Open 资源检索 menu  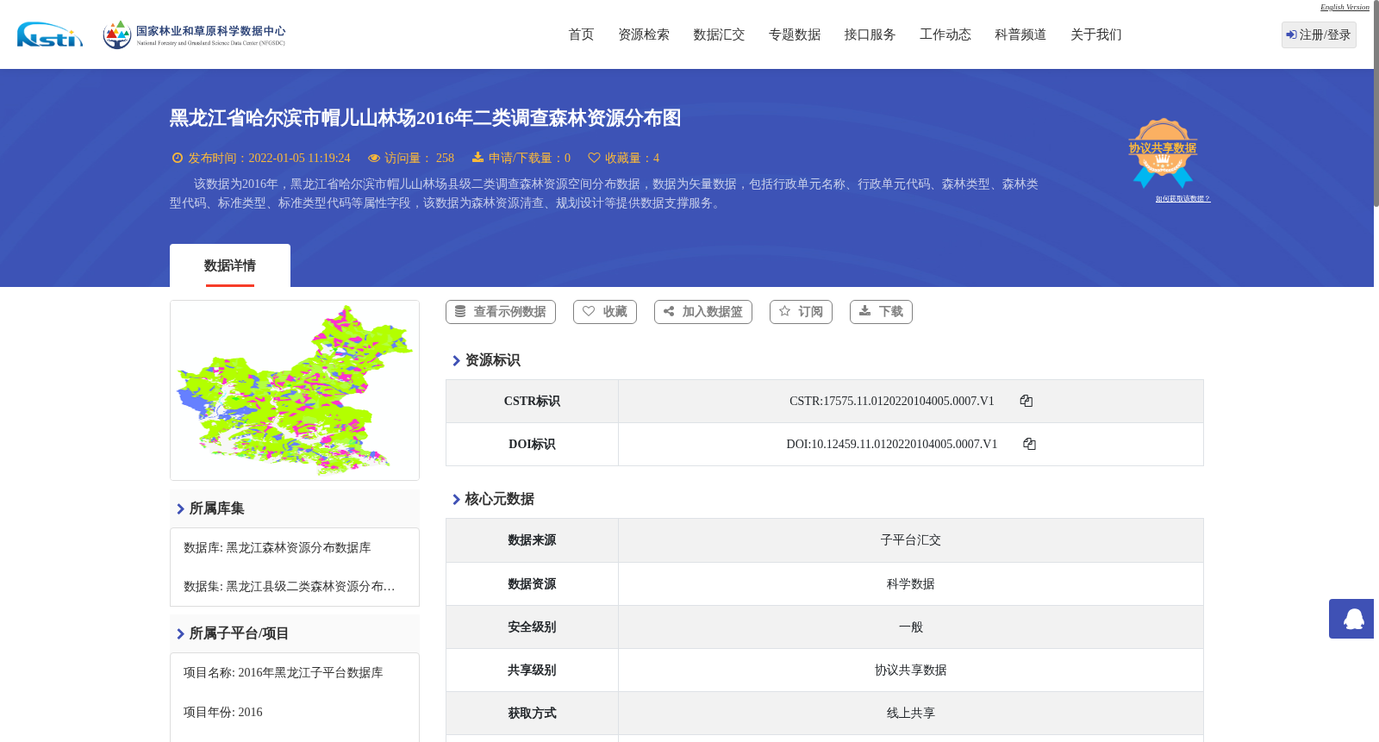coord(644,34)
